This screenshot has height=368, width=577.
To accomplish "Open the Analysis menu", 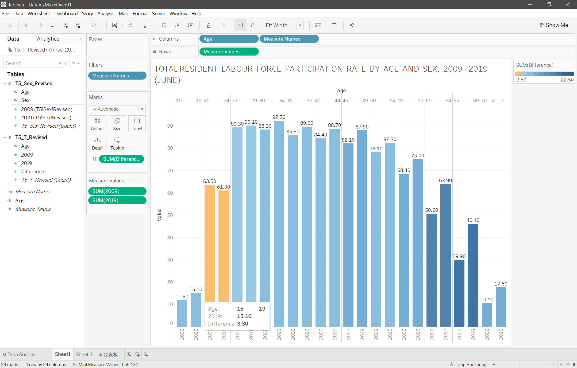I will click(x=106, y=13).
